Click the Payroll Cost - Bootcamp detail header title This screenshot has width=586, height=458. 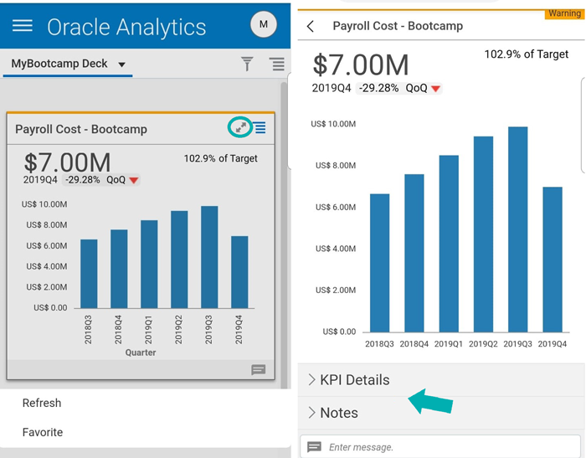(398, 26)
